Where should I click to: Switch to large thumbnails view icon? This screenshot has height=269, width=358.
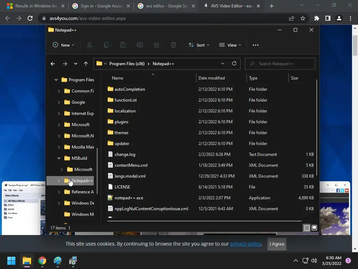[x=314, y=228]
